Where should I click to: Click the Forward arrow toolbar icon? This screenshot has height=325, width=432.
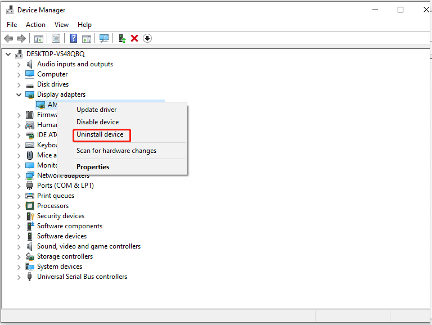[21, 38]
